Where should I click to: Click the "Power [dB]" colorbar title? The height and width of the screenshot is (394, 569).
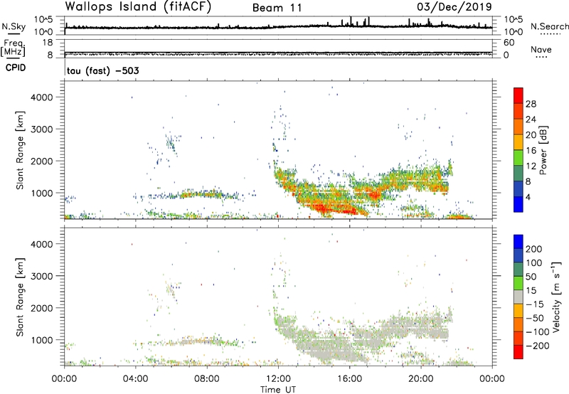(x=543, y=150)
